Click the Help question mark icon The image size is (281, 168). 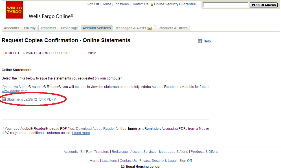point(200,41)
